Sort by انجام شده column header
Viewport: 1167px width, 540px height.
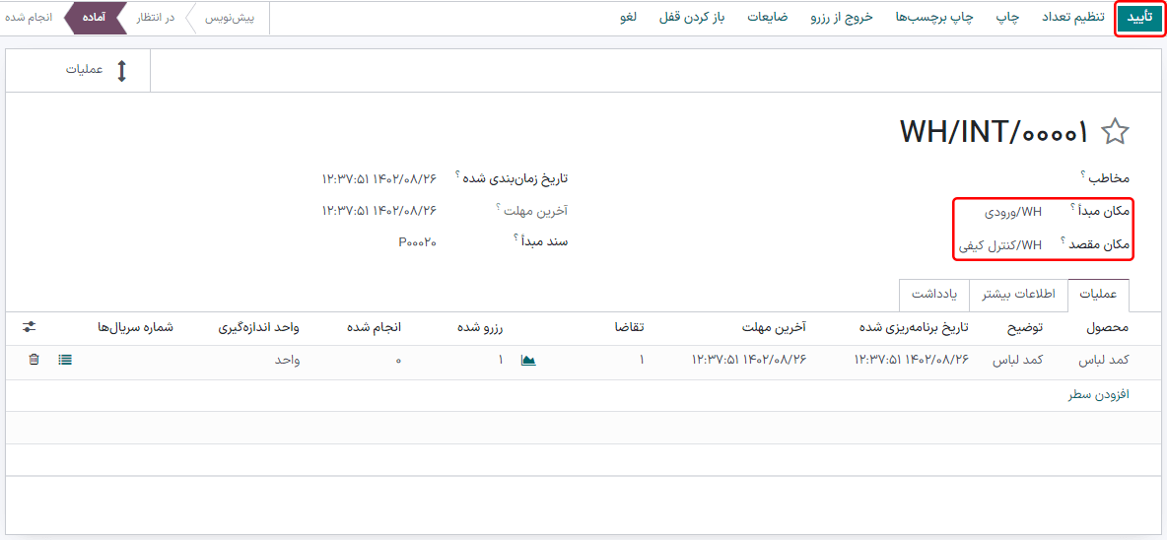coord(375,327)
